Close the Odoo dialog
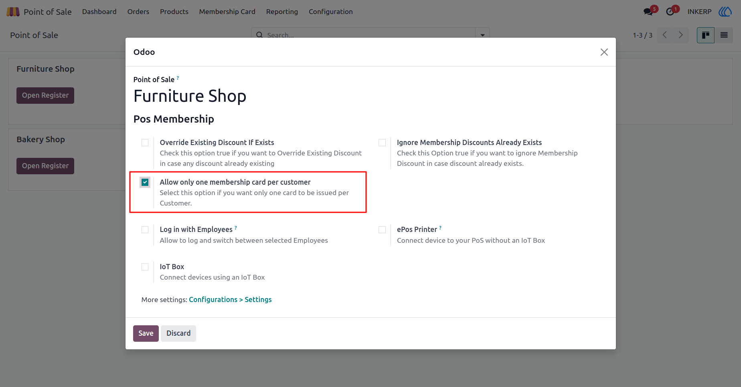The height and width of the screenshot is (387, 741). point(604,52)
